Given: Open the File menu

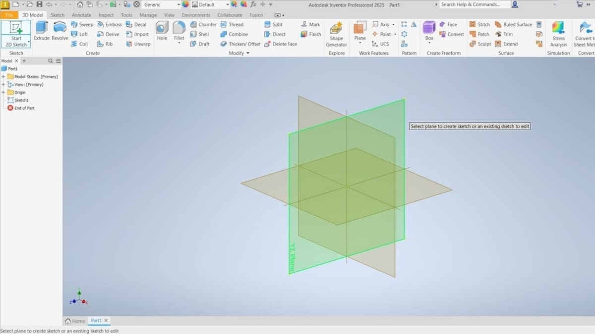Looking at the screenshot, I should [x=9, y=15].
